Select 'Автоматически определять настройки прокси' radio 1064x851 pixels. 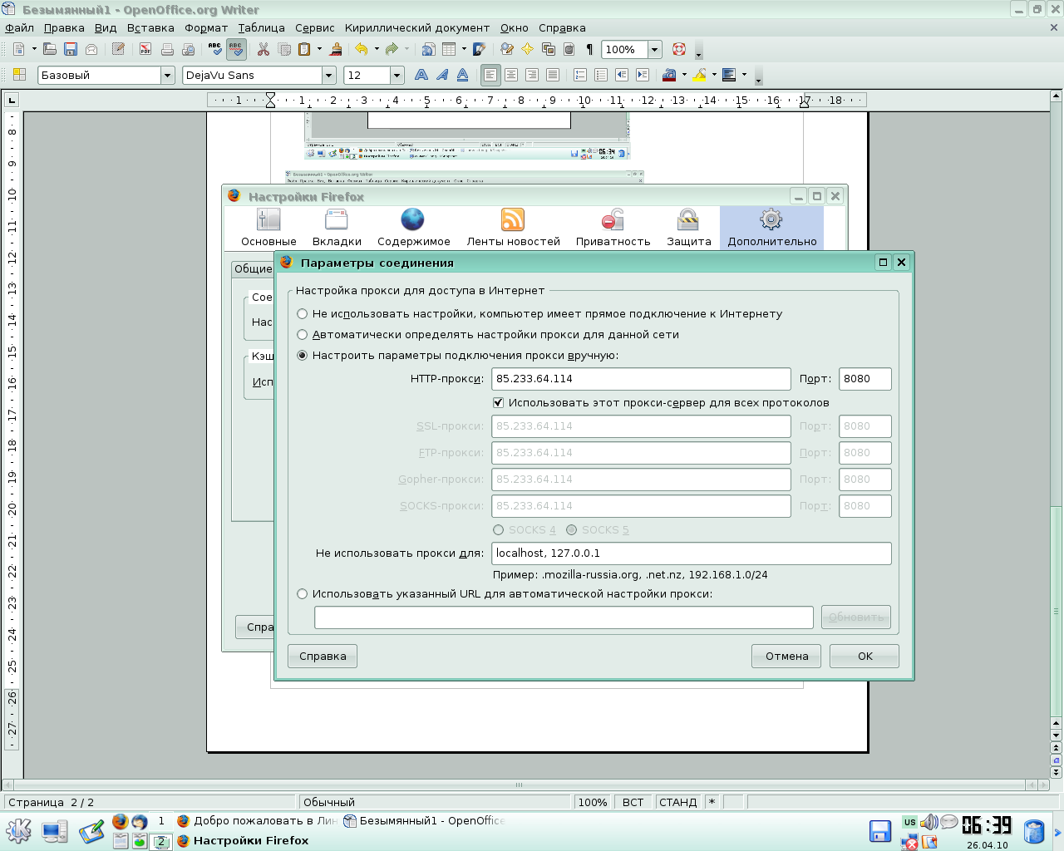click(303, 335)
